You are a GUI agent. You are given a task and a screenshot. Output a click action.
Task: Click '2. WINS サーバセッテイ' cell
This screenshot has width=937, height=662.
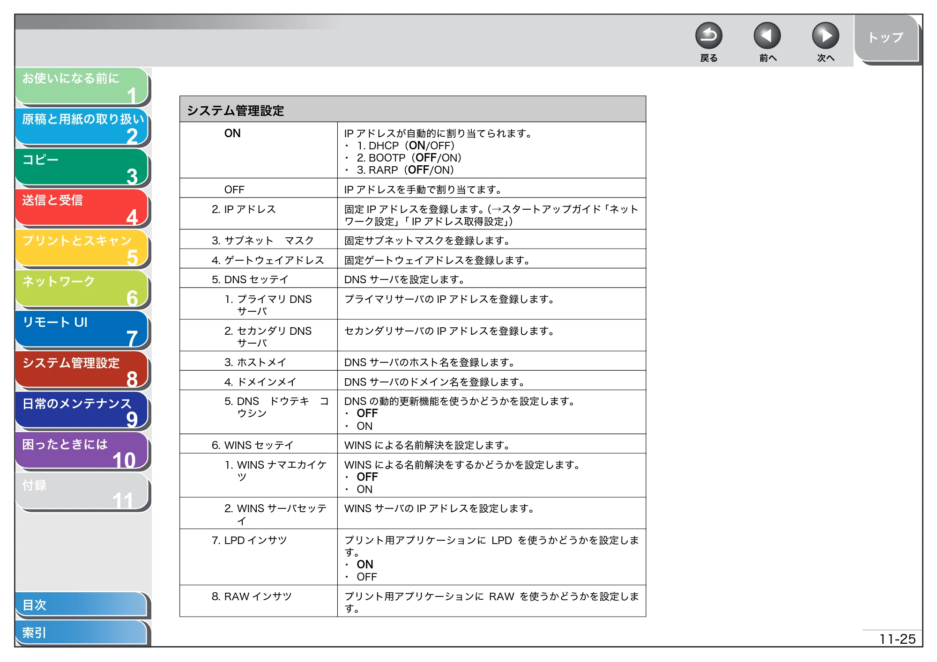[x=258, y=513]
